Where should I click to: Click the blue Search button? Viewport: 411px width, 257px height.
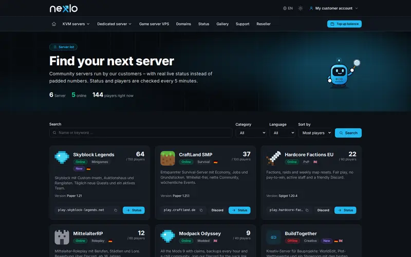point(348,133)
